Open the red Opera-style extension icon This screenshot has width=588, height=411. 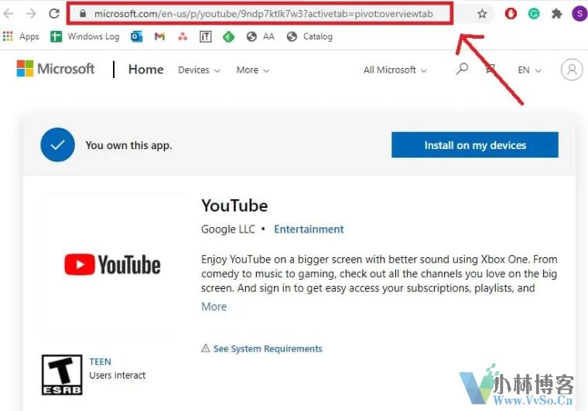pos(511,14)
